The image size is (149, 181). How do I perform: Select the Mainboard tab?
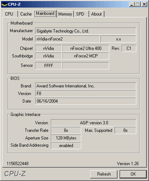(45, 13)
